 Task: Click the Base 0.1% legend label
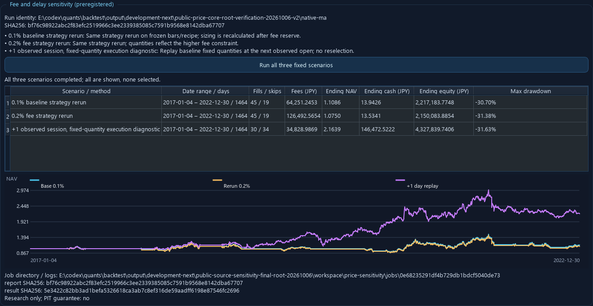[52, 186]
